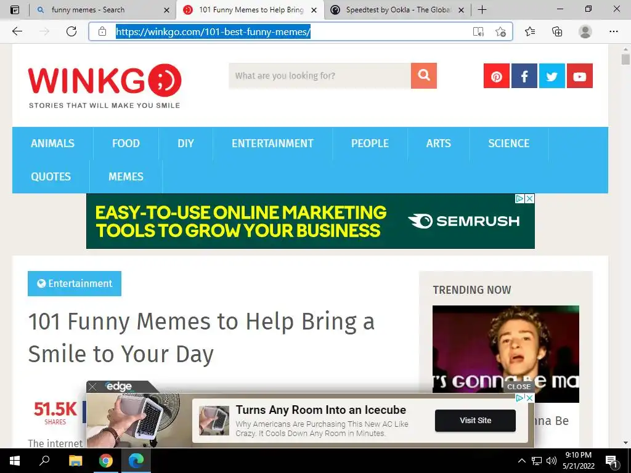Click the What are you looking for search box
631x473 pixels.
coord(320,76)
